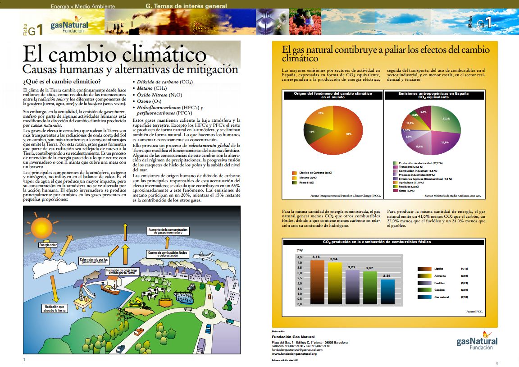This screenshot has height=367, width=519.
Task: Click the Gas natural legend swatch in the bar chart
Action: [x=424, y=297]
